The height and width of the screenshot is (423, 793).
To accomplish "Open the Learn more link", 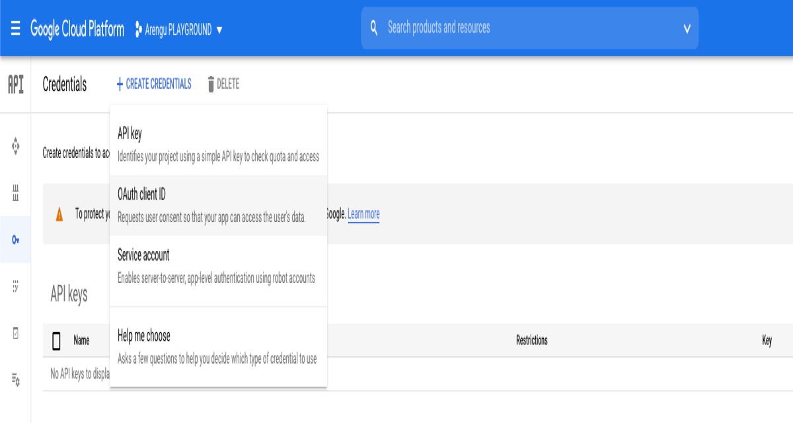I will [x=363, y=214].
